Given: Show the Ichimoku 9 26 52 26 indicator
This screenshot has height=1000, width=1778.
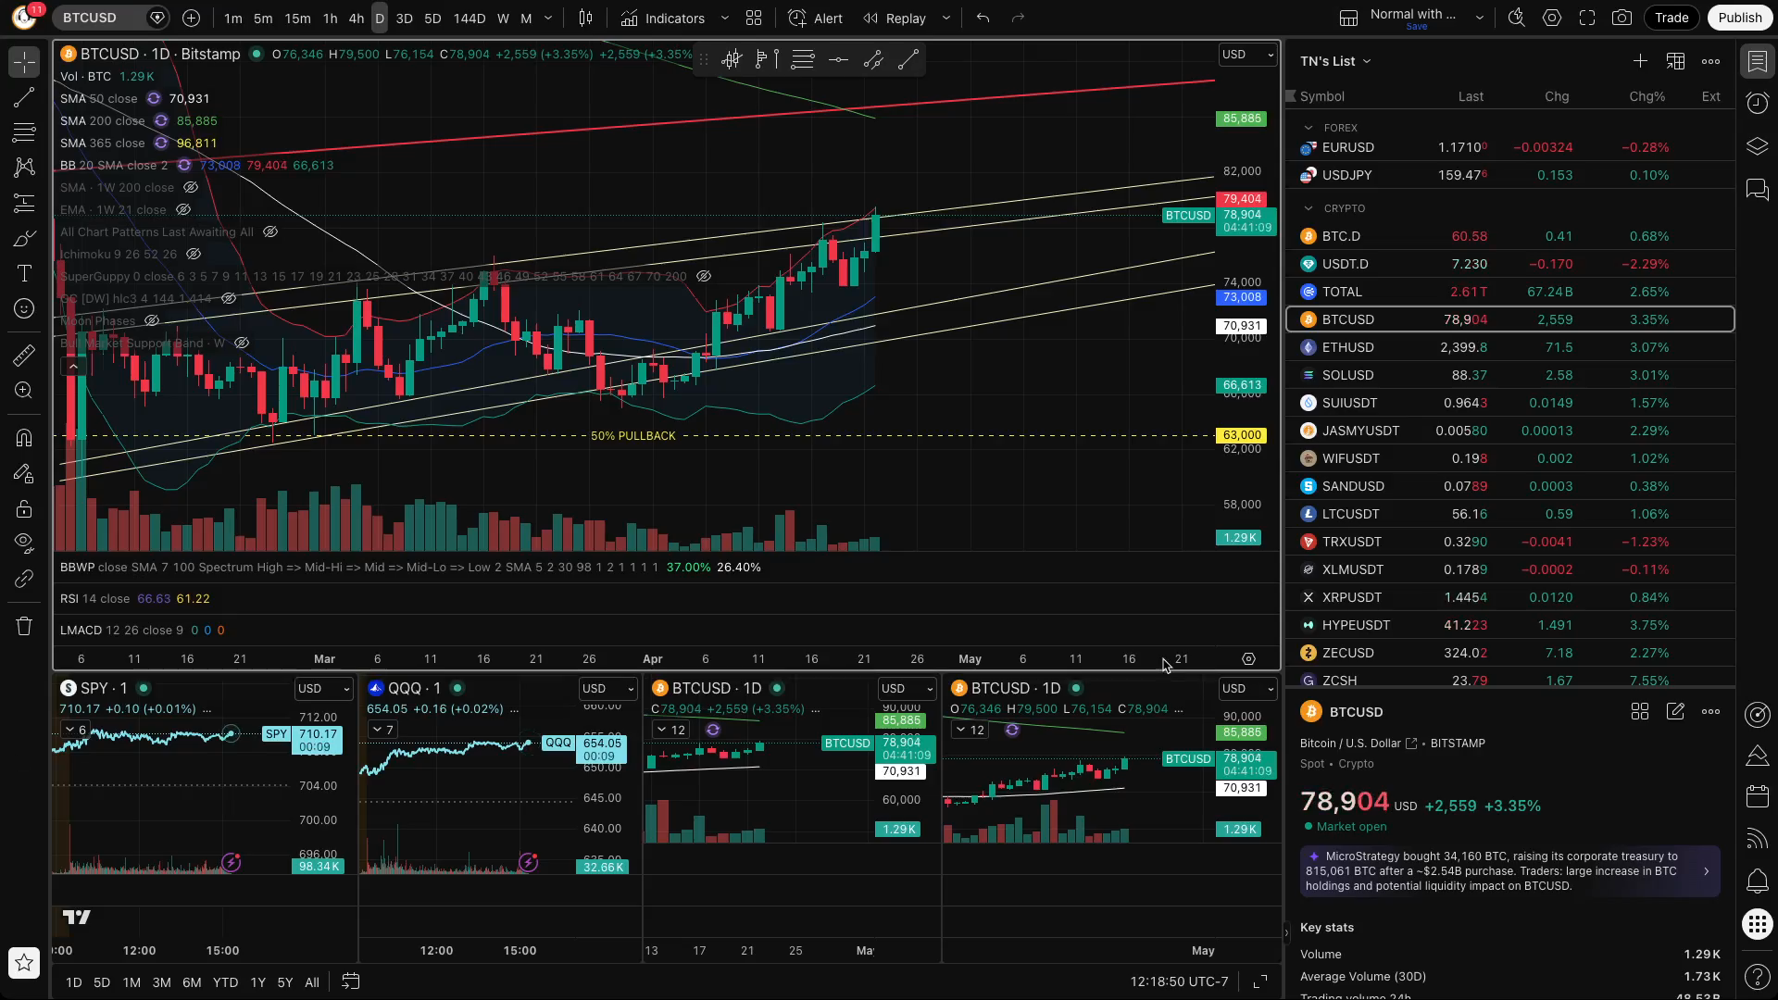Looking at the screenshot, I should [194, 254].
